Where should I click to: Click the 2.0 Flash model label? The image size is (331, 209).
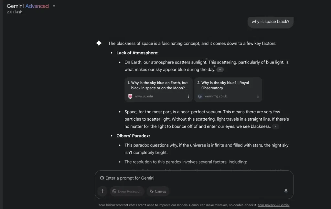[x=14, y=12]
